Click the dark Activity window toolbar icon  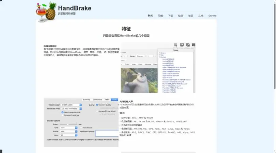tap(194, 45)
